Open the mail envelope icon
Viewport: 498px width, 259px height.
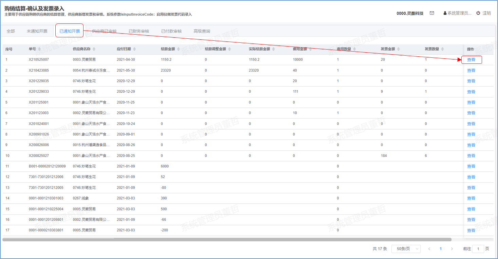(432, 13)
